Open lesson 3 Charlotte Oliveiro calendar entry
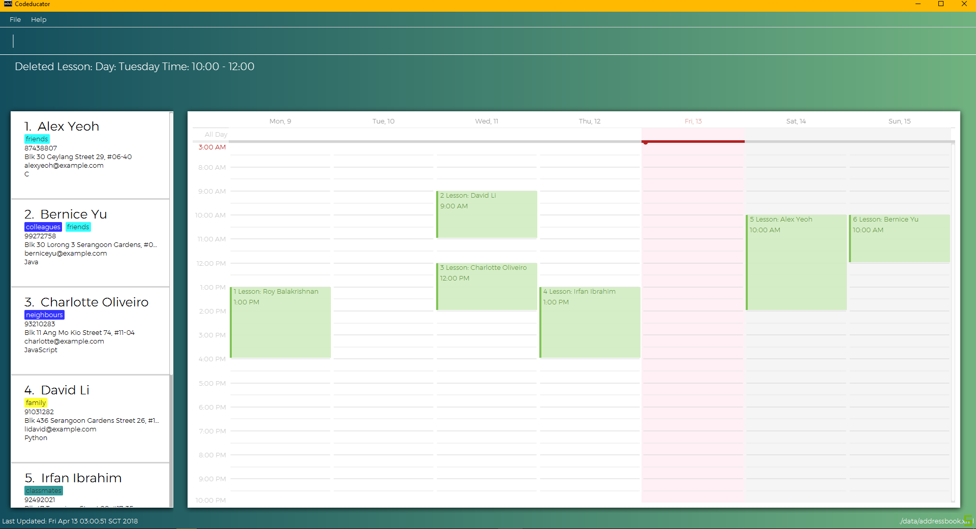Viewport: 976px width, 529px height. (486, 286)
